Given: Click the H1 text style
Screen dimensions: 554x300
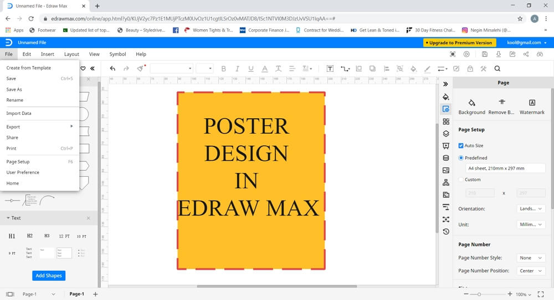Looking at the screenshot, I should point(12,236).
